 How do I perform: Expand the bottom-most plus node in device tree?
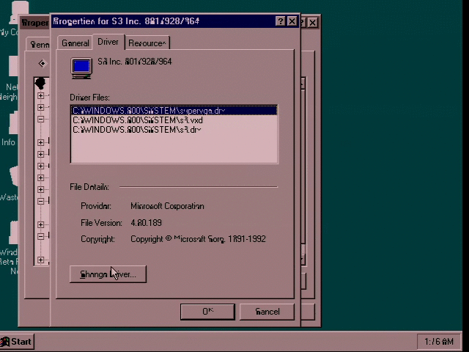click(41, 260)
